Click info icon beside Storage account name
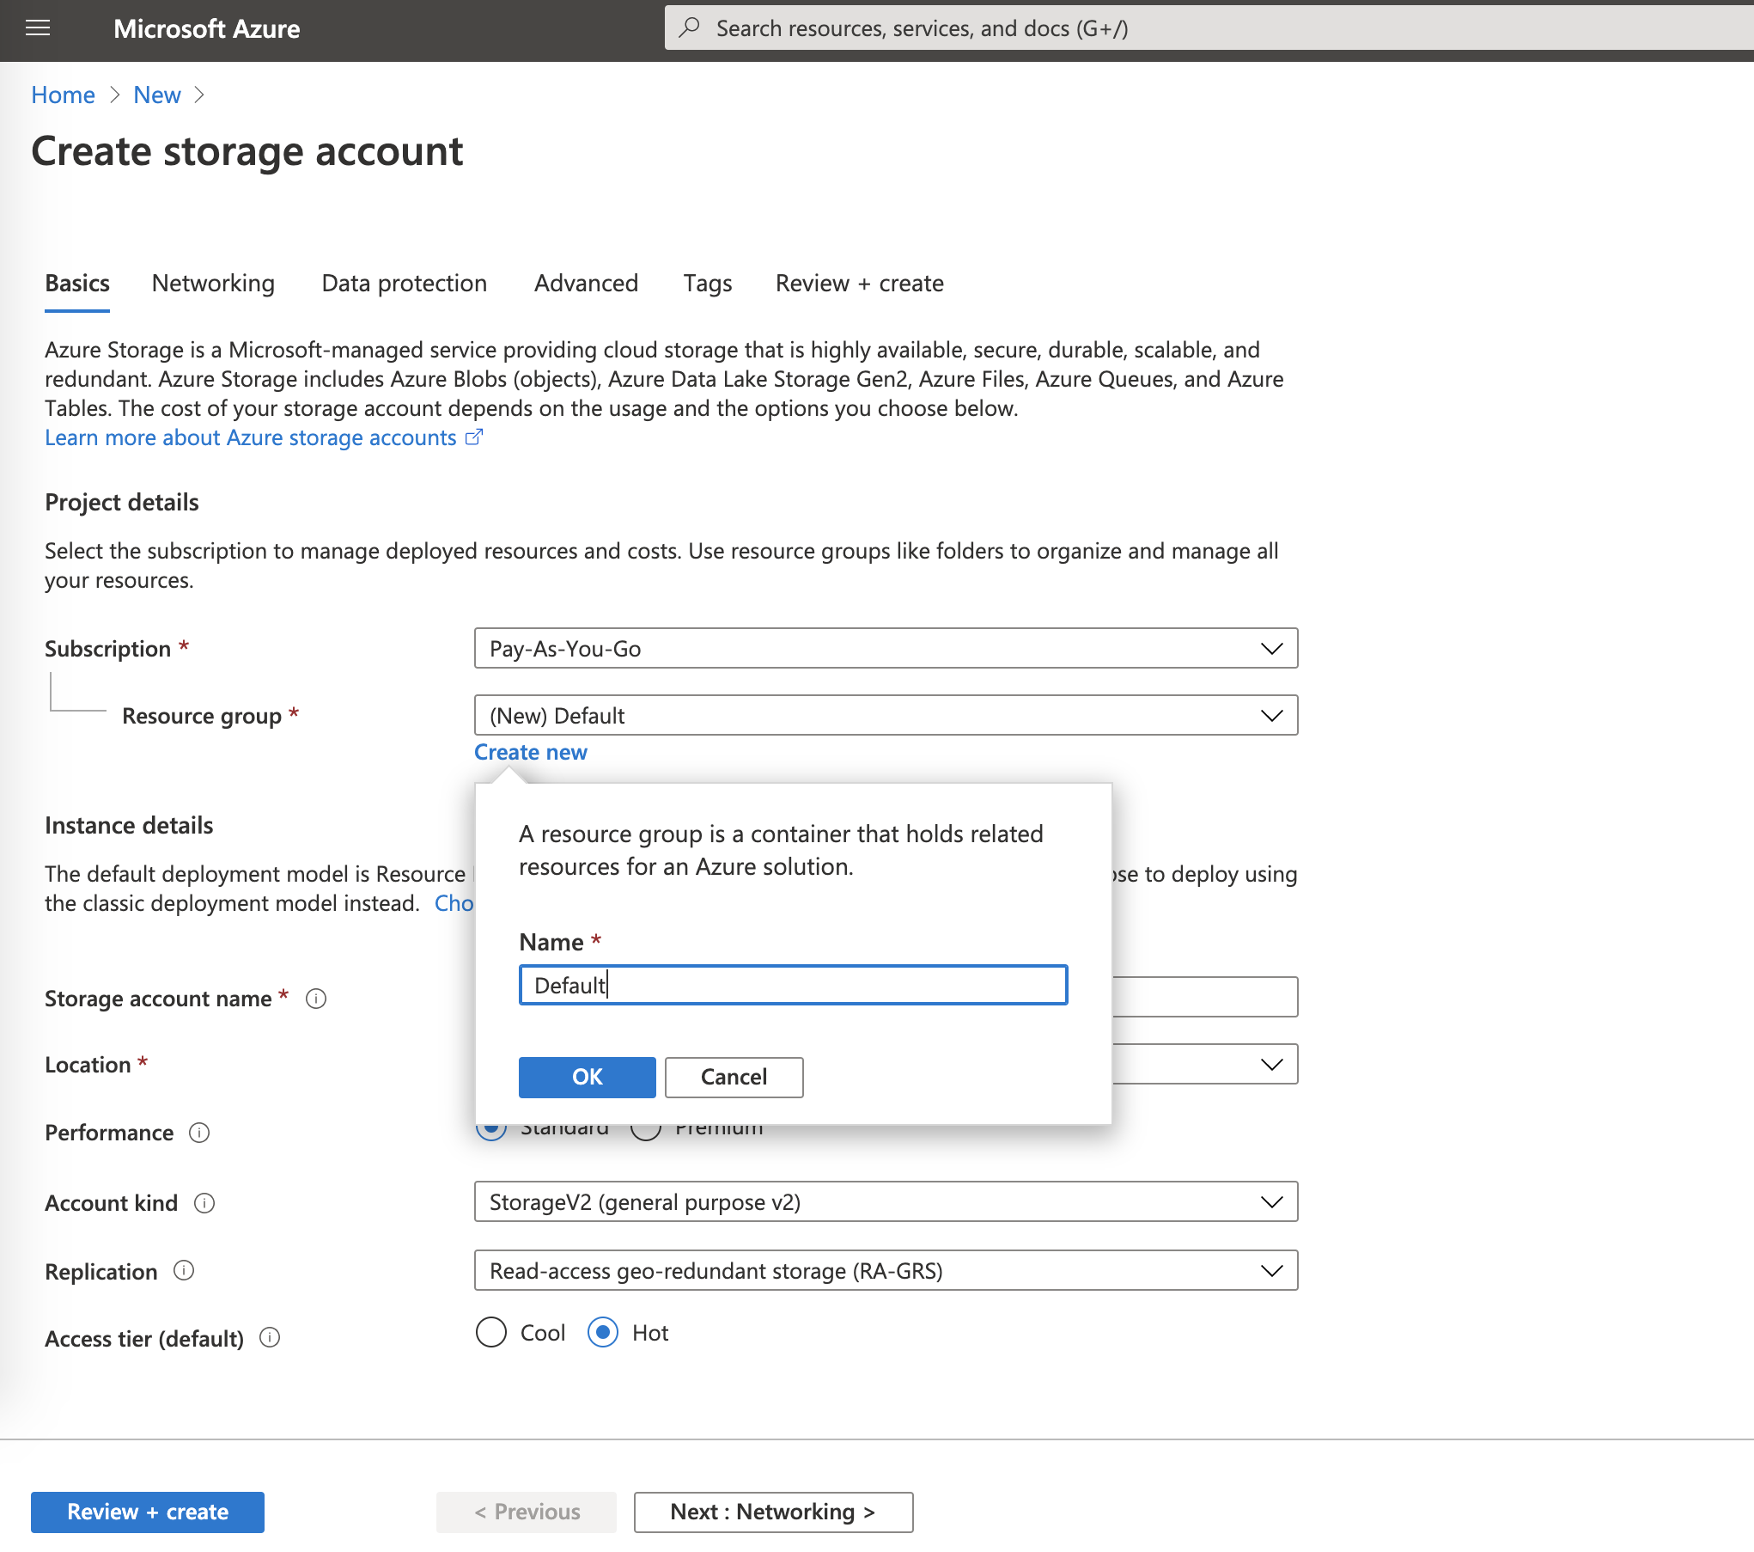1754x1552 pixels. click(x=316, y=999)
